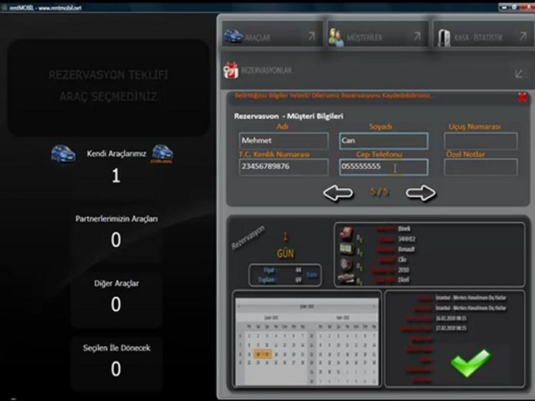
Task: Click the Rezervasyonlar calendar icon
Action: click(231, 70)
